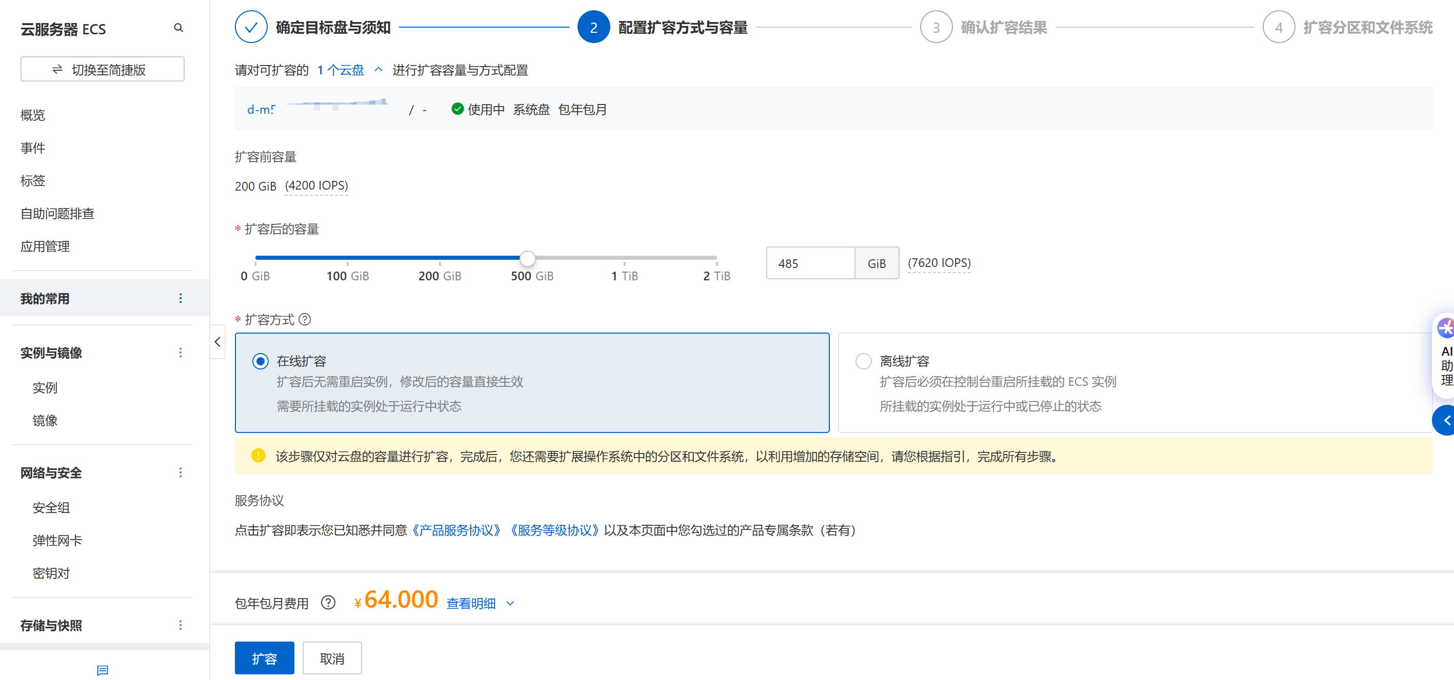This screenshot has height=680, width=1454.
Task: Click step 3 circle 确认扩容结果
Action: [x=936, y=27]
